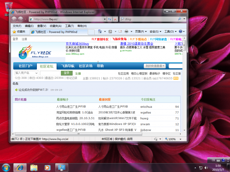This screenshot has width=230, height=172.
Task: Click the language bar keyboard icon
Action: (218, 160)
